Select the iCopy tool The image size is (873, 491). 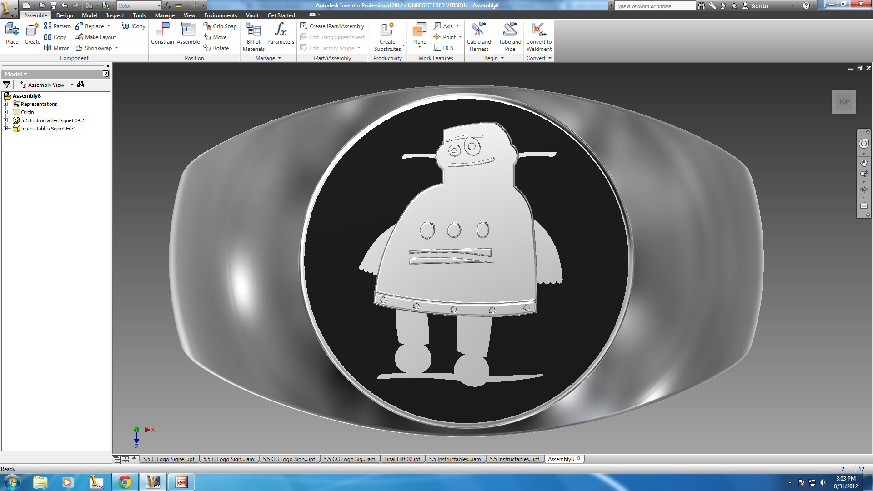[x=134, y=26]
